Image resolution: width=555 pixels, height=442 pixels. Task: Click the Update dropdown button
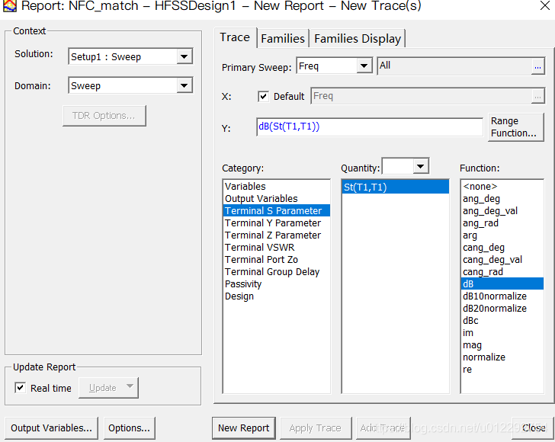108,388
